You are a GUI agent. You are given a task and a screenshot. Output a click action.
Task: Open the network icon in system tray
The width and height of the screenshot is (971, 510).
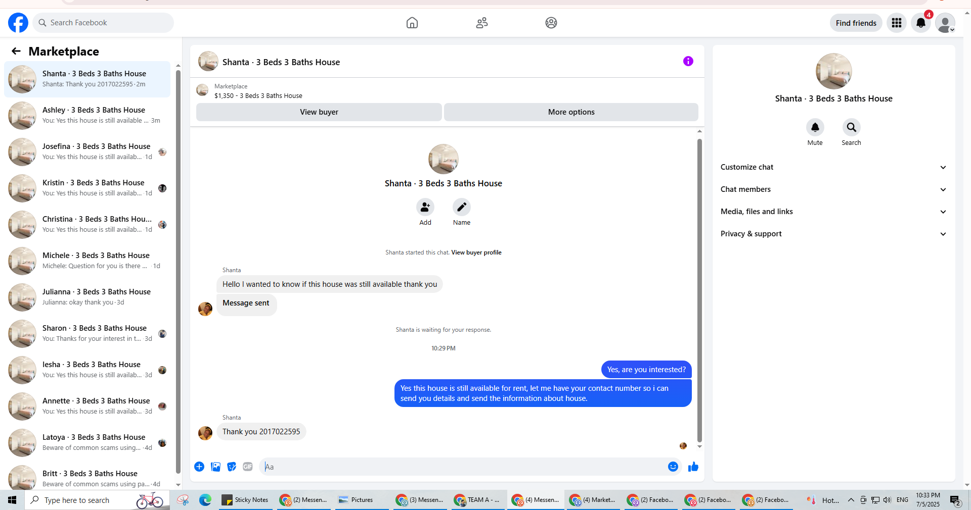pyautogui.click(x=875, y=500)
